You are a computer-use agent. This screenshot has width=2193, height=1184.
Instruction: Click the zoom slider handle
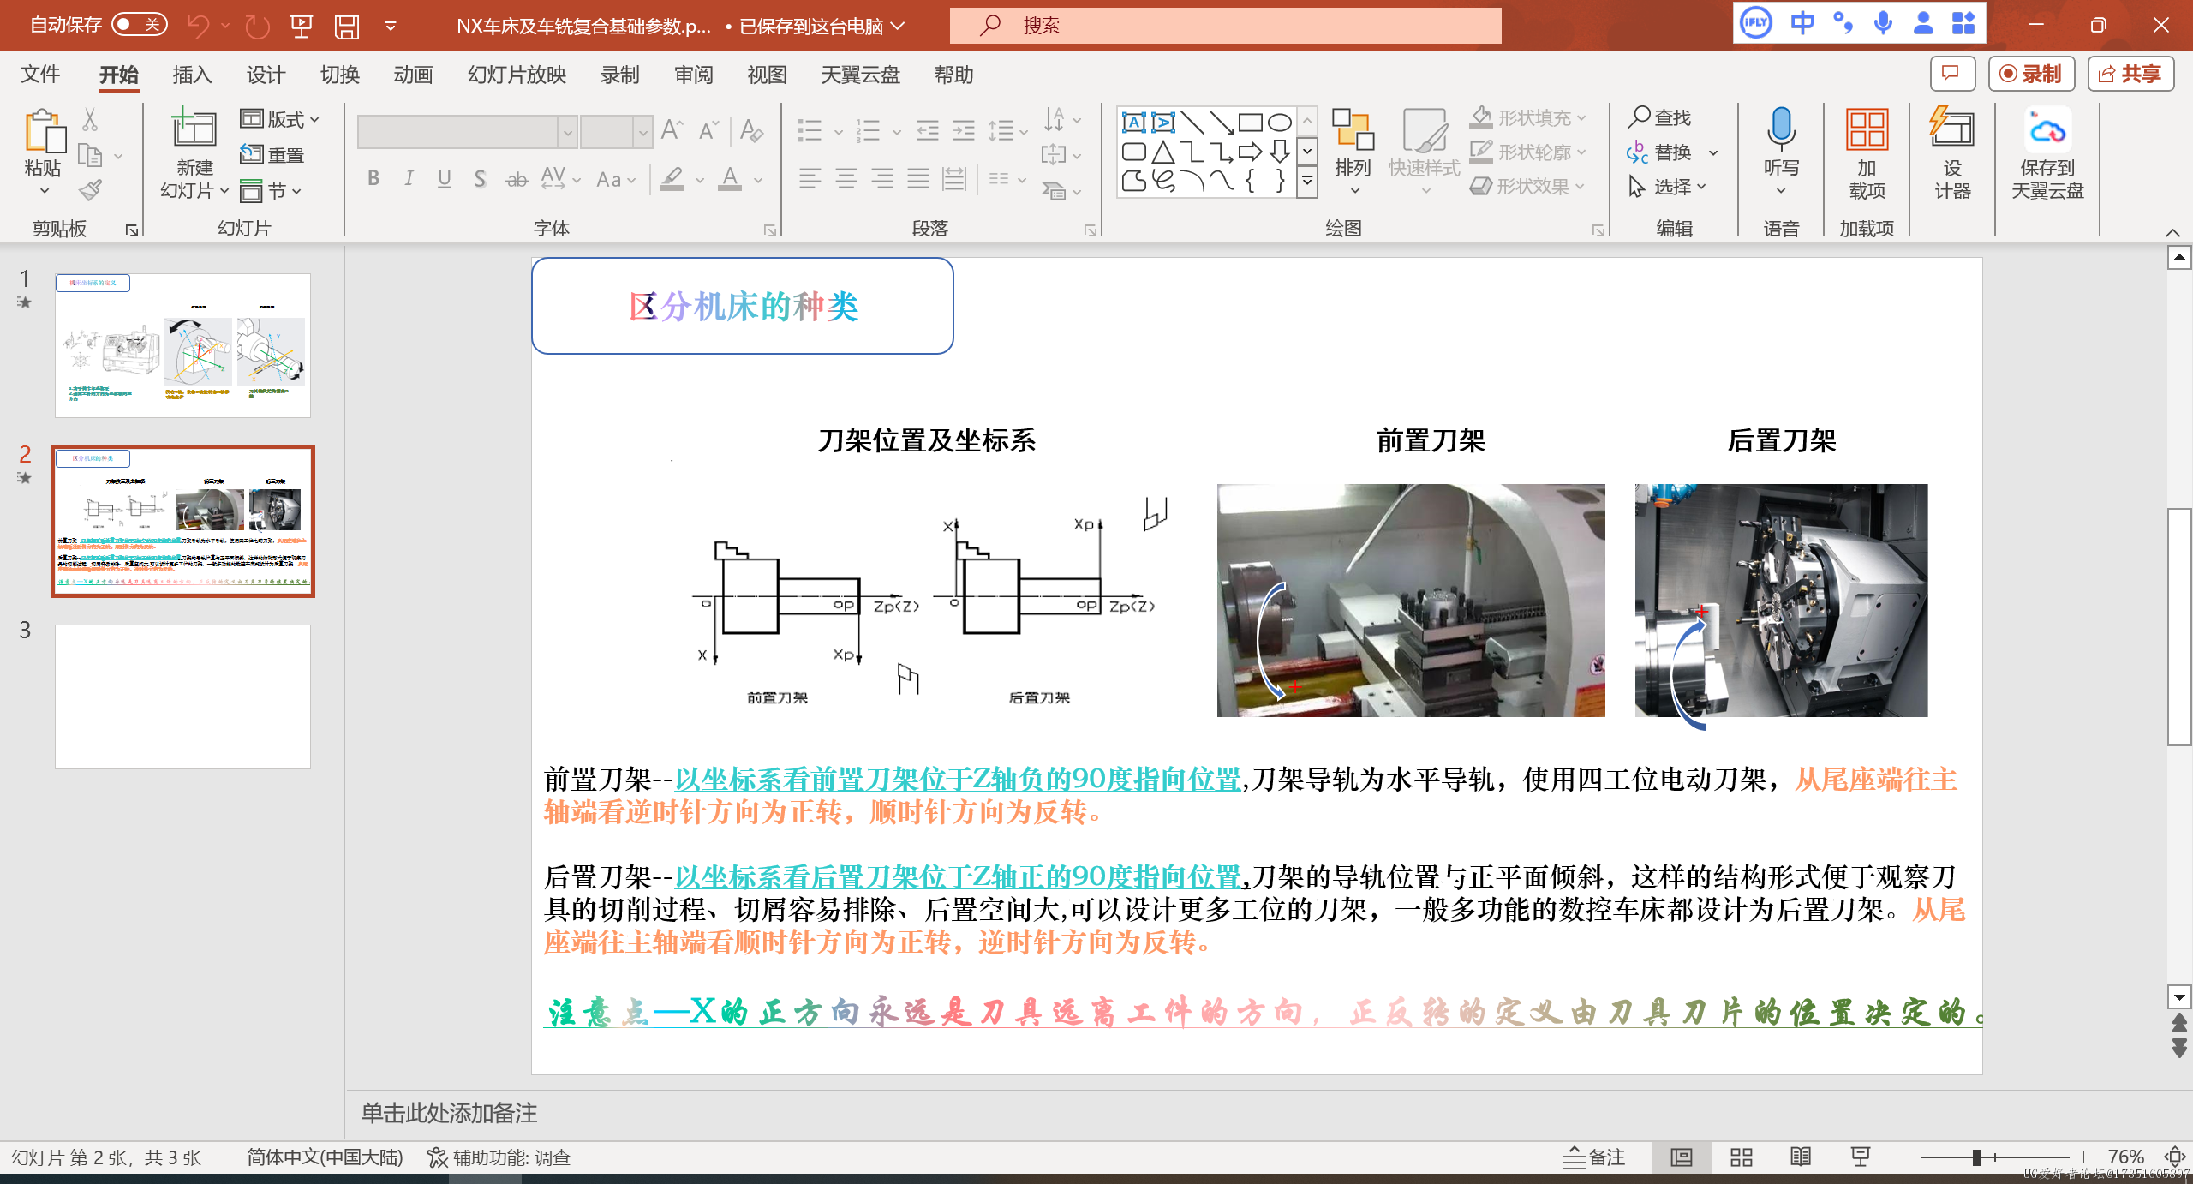[x=1976, y=1157]
